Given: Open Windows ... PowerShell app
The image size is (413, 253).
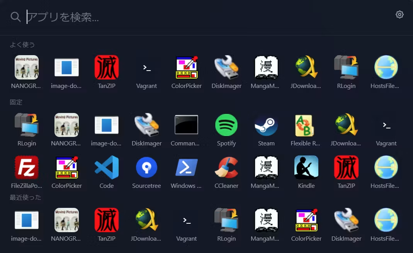Looking at the screenshot, I should pyautogui.click(x=187, y=172).
